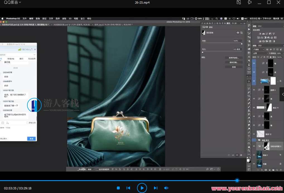284x193 pixels.
Task: Select the Move tool in Photoshop toolbar
Action: coord(249,81)
